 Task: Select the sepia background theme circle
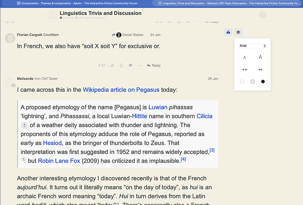coord(252,82)
